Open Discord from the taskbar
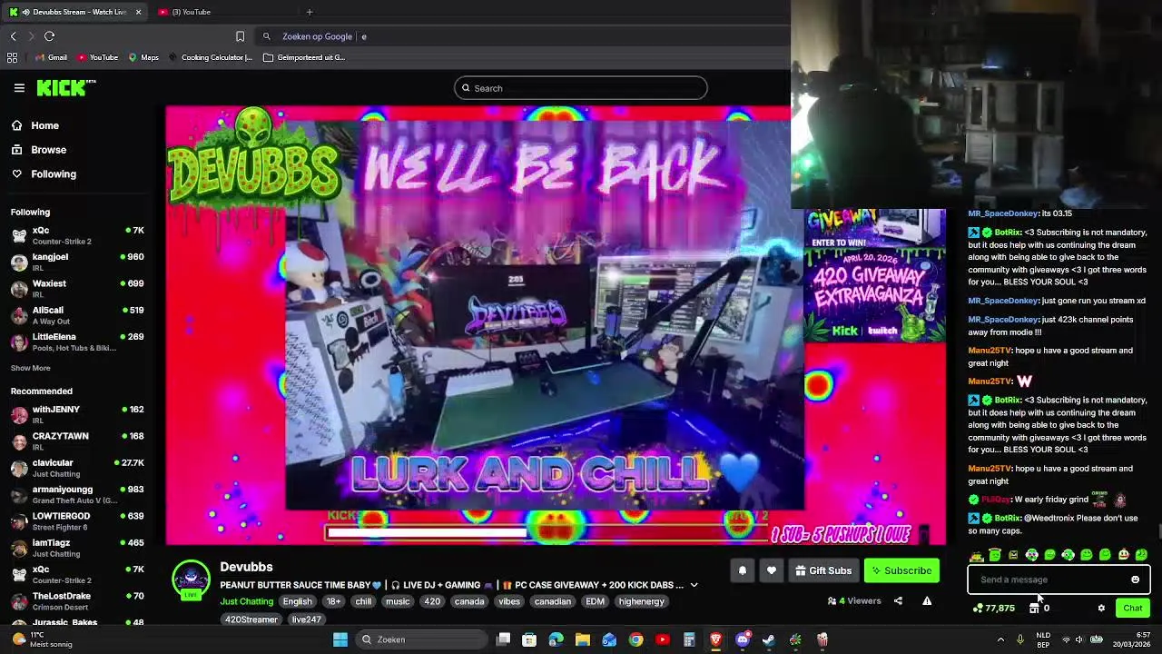This screenshot has height=654, width=1162. [x=743, y=639]
